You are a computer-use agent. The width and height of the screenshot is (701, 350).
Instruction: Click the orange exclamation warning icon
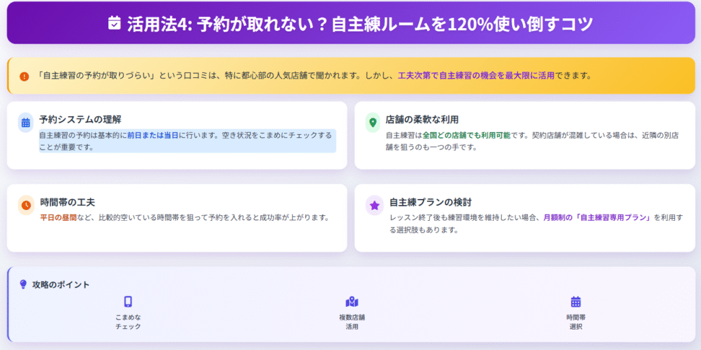tap(24, 77)
